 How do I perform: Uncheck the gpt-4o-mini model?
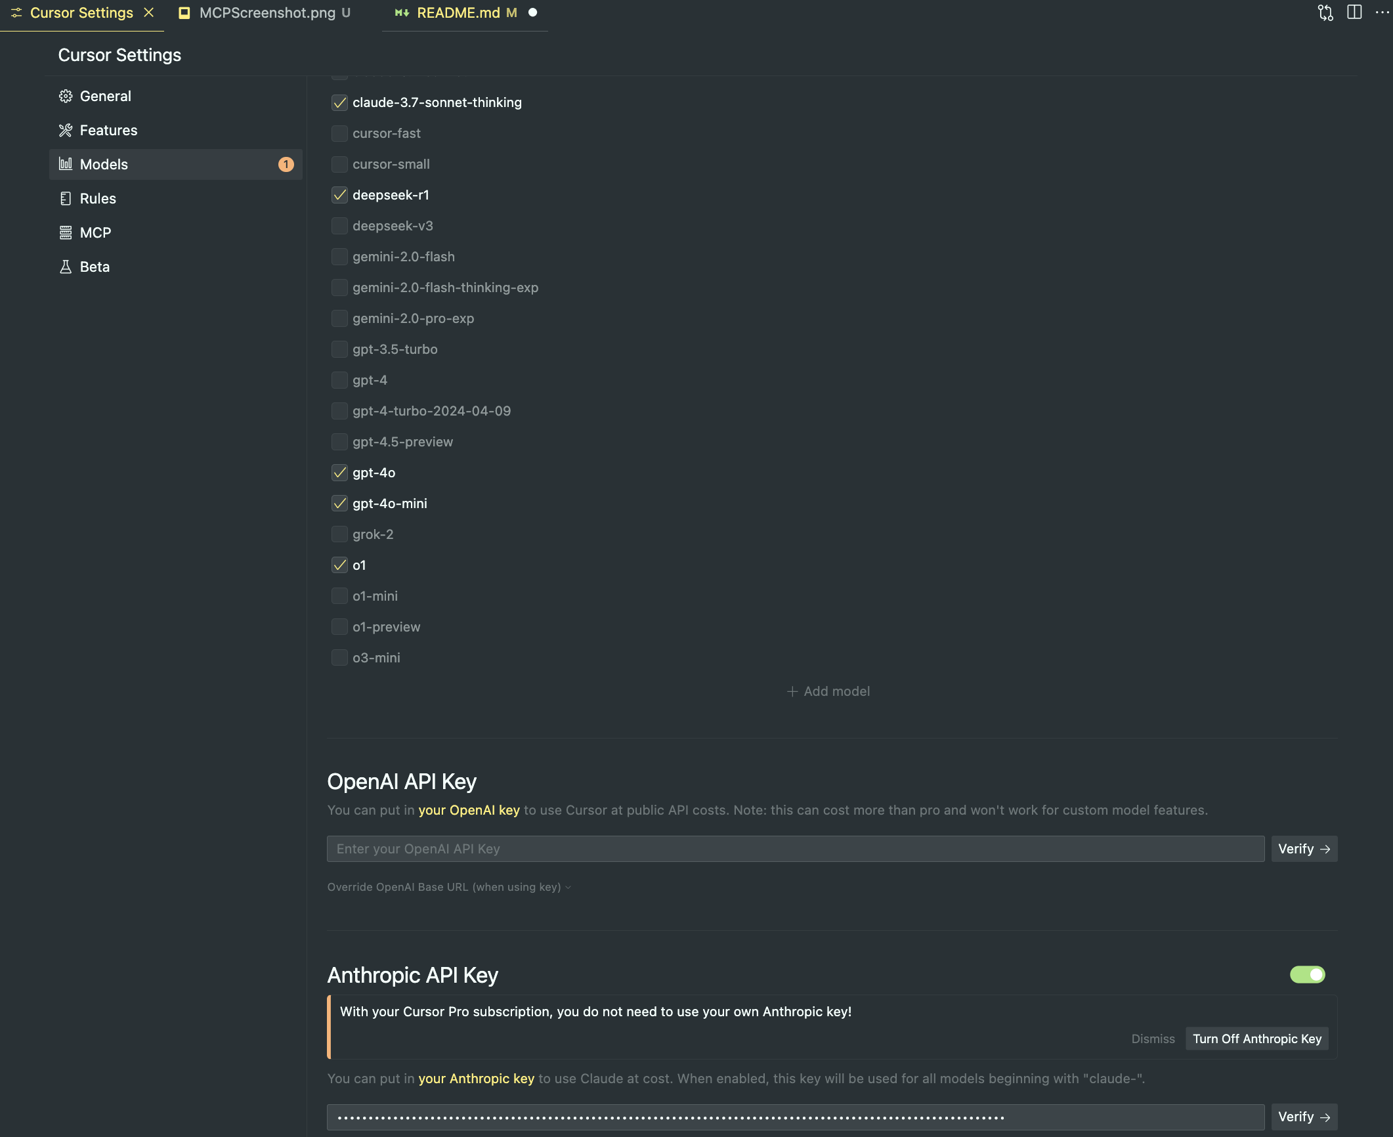[x=339, y=504]
